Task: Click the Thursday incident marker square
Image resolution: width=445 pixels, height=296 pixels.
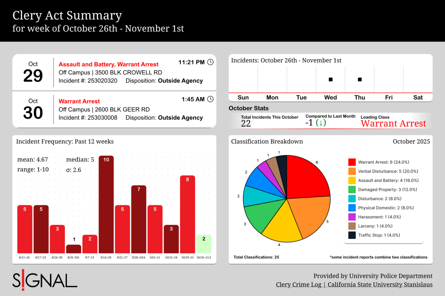Action: pos(359,79)
